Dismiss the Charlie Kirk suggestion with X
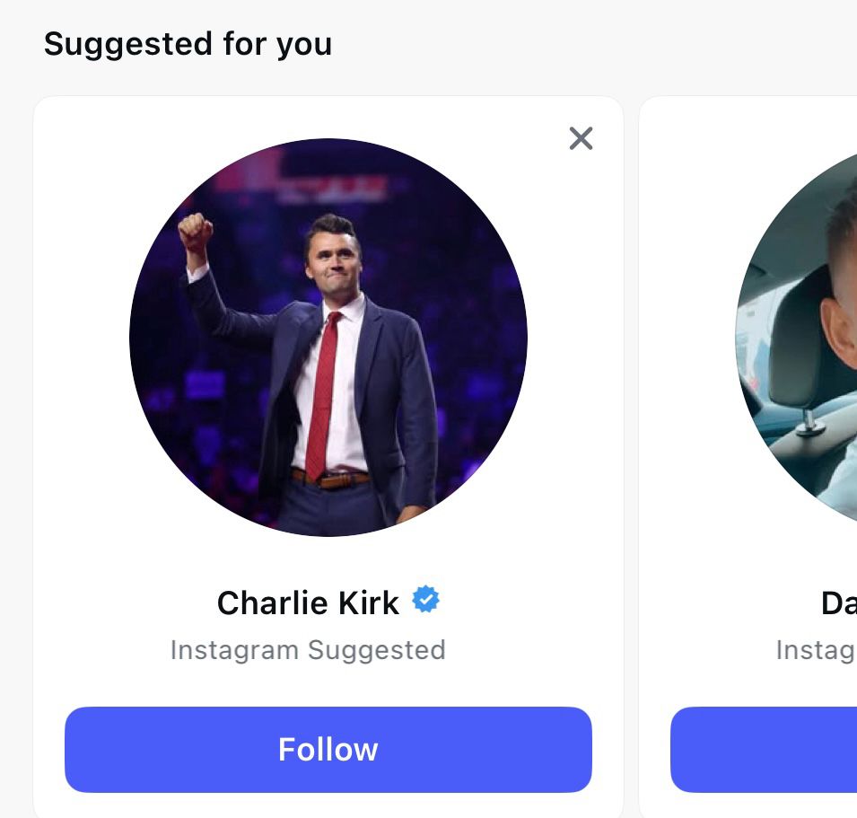Image resolution: width=857 pixels, height=818 pixels. (x=581, y=138)
